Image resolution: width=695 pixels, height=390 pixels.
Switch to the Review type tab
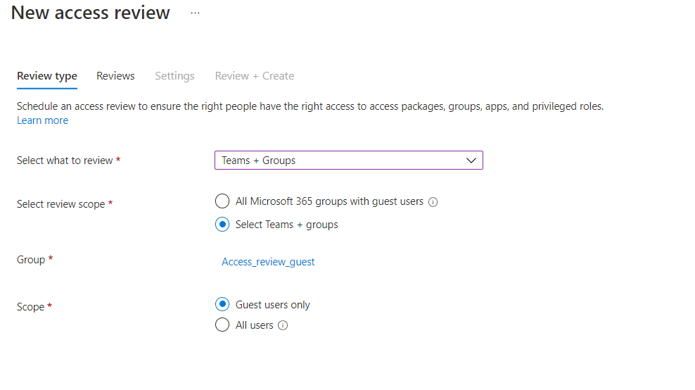click(x=47, y=76)
